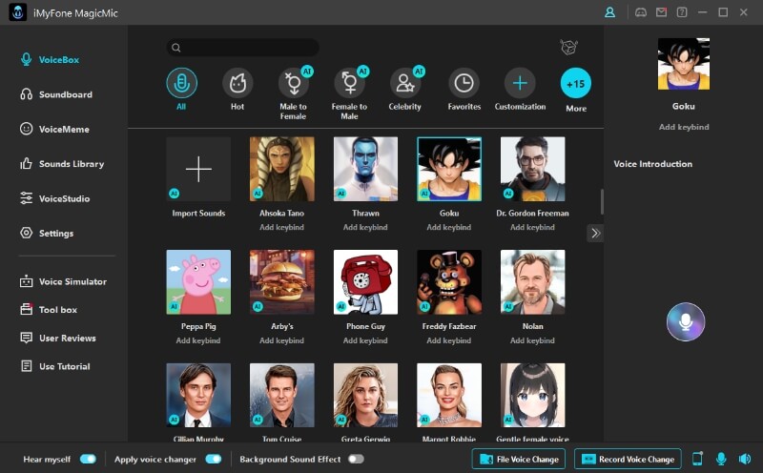Select the Greta Gerwig voice
Screen dimensions: 763x473
[365, 395]
